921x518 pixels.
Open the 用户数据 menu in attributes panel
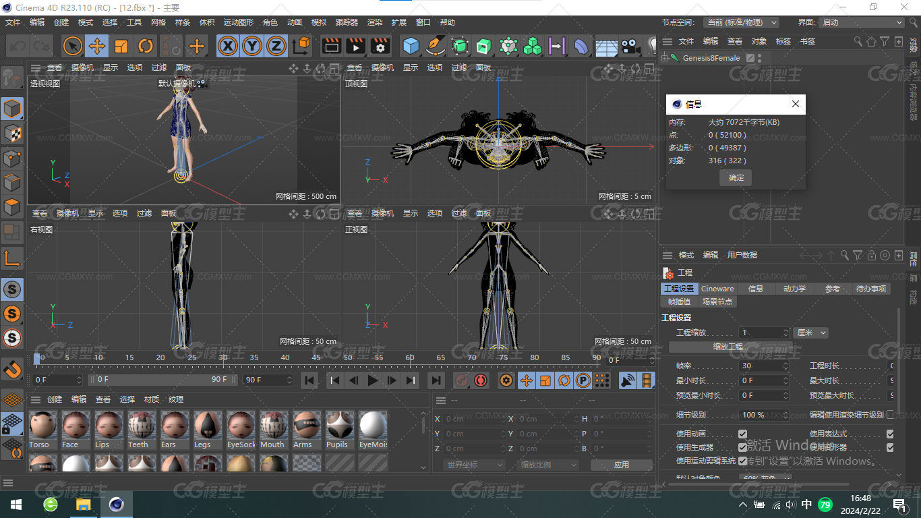pos(742,255)
